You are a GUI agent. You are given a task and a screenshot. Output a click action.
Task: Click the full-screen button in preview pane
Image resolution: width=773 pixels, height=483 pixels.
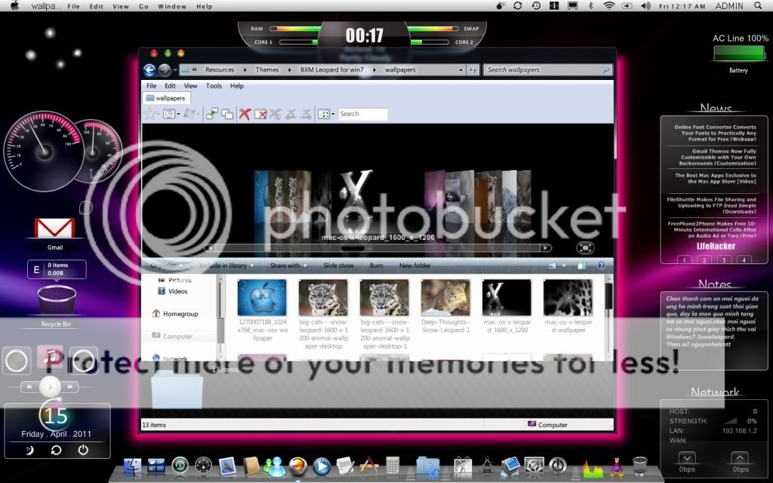[585, 248]
